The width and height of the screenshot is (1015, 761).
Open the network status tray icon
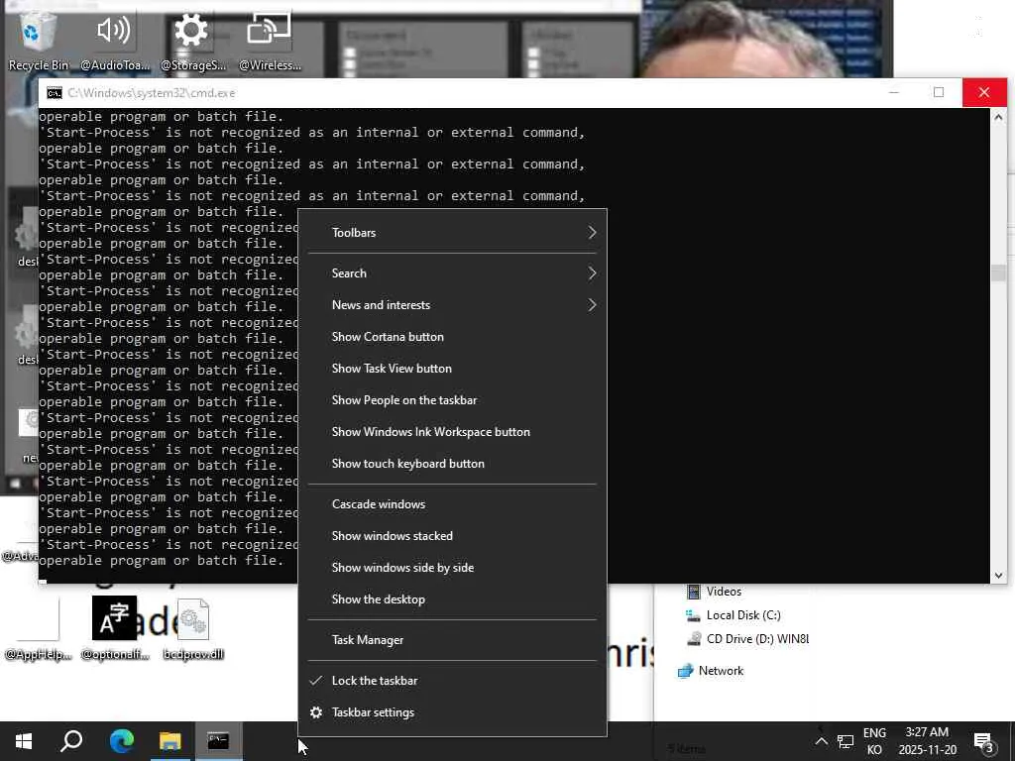(x=846, y=741)
